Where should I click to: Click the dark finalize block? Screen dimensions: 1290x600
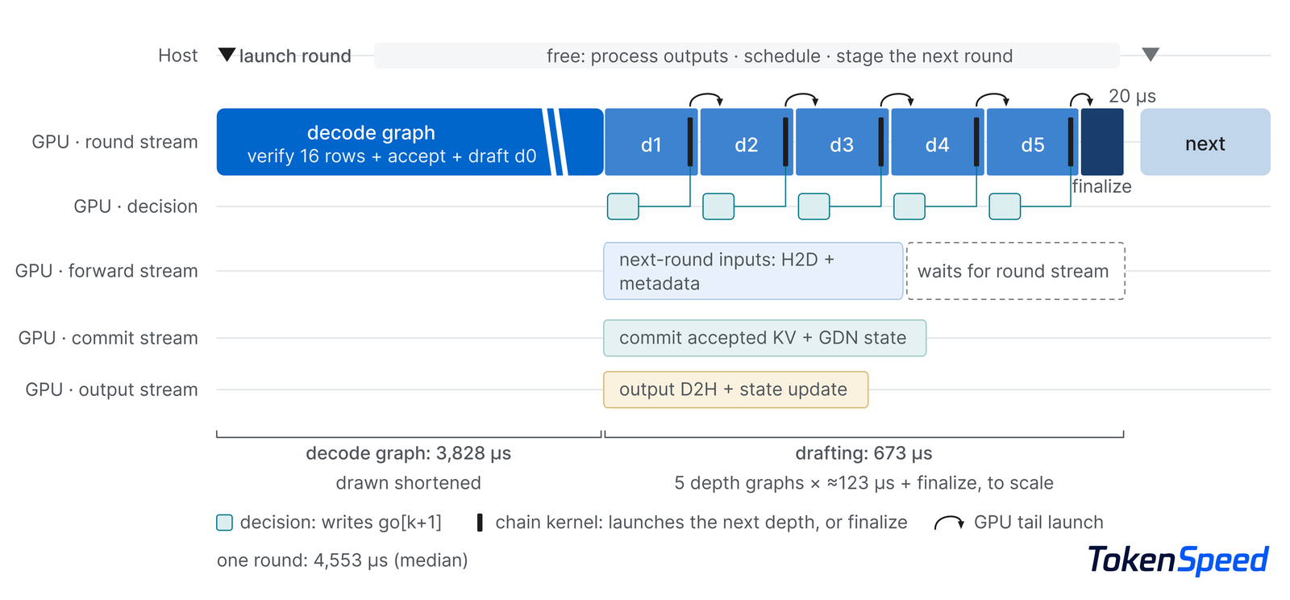pyautogui.click(x=1102, y=142)
